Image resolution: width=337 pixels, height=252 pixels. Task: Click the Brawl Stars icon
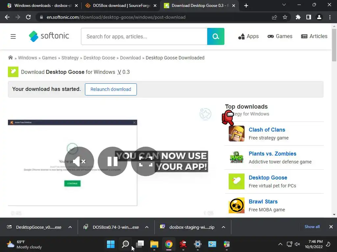pos(236,205)
